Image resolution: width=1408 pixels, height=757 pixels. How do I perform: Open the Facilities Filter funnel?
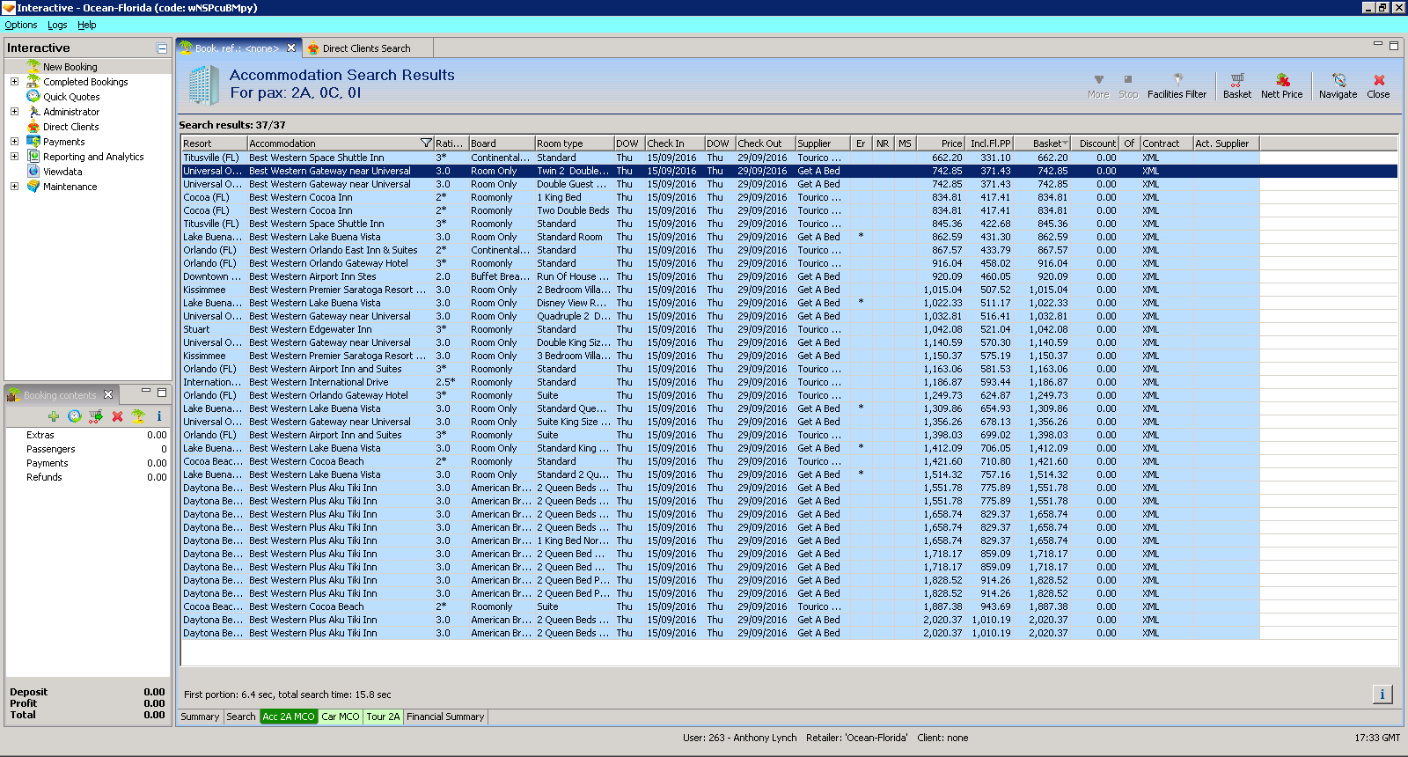1177,85
